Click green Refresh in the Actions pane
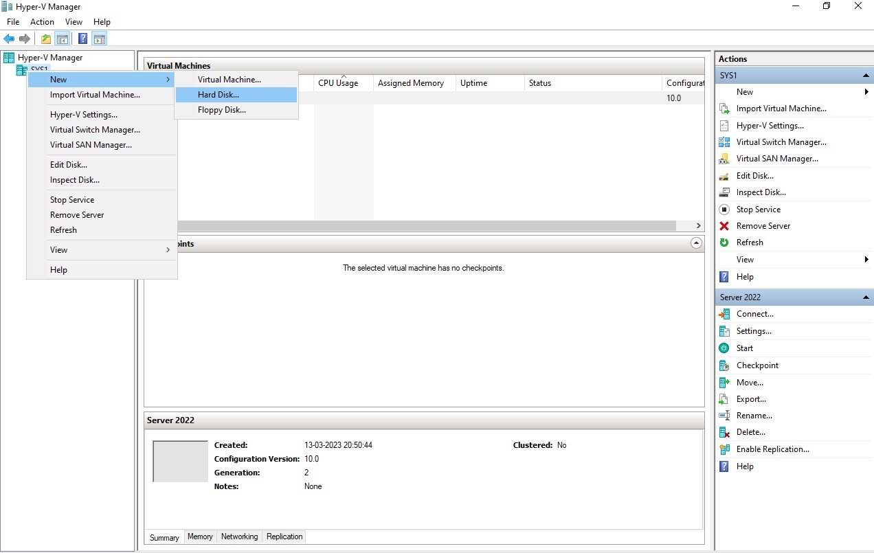The image size is (874, 553). click(x=724, y=242)
